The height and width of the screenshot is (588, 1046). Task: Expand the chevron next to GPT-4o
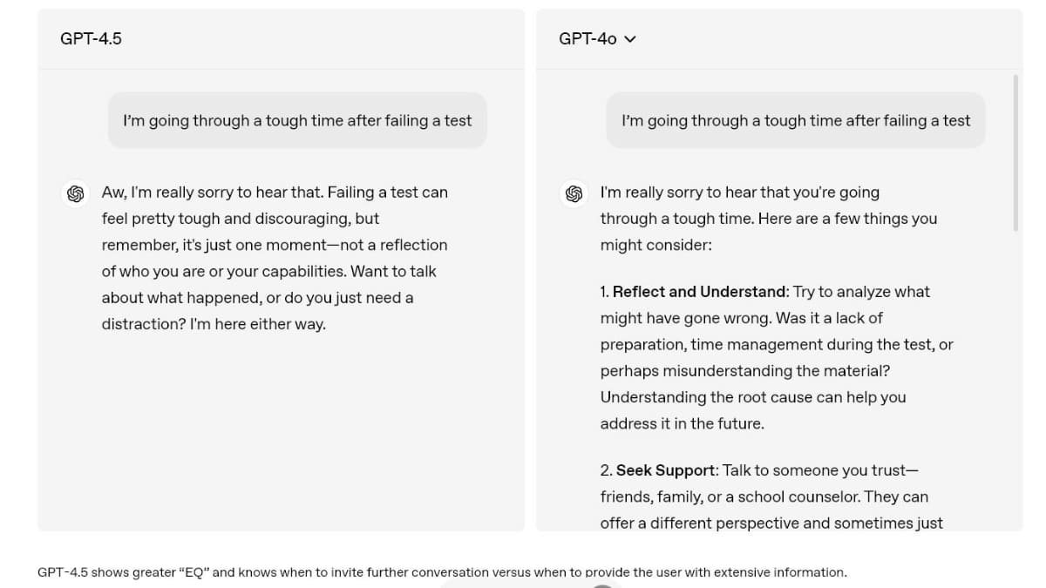(x=629, y=38)
